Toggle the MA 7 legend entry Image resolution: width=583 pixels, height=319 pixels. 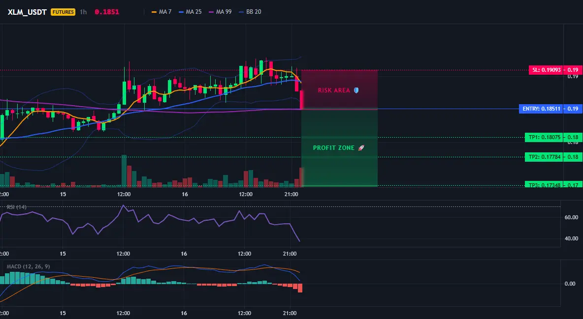coord(162,12)
